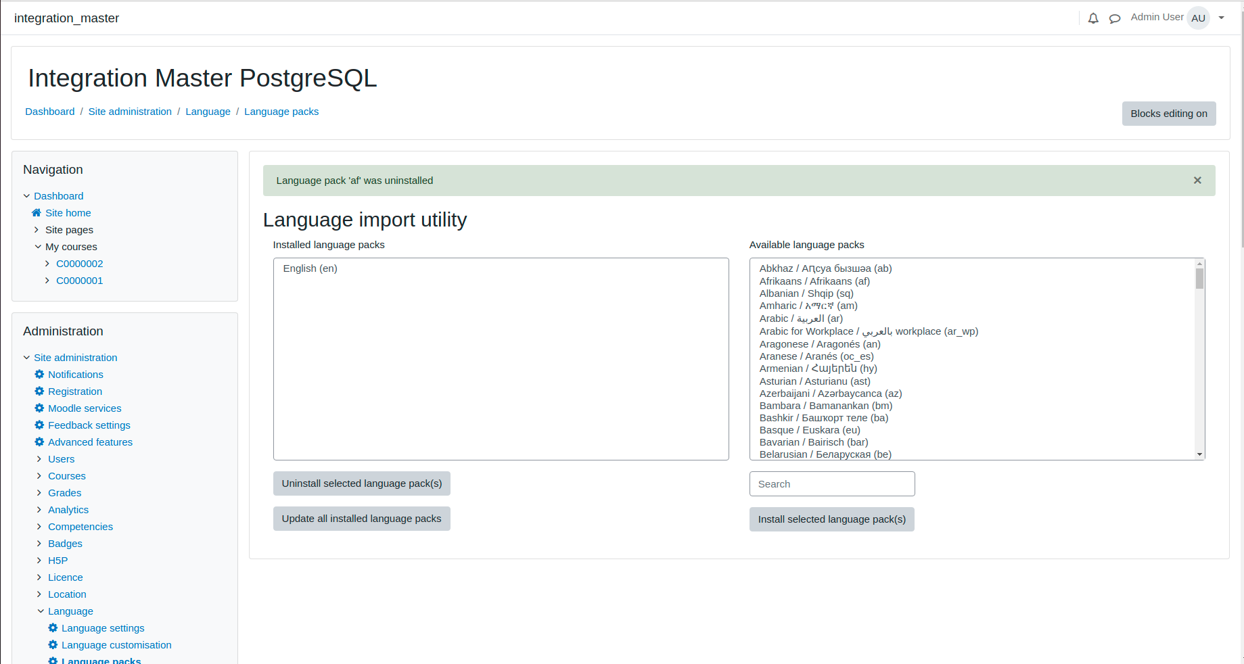Dismiss the 'af' uninstalled notification
This screenshot has width=1244, height=664.
(1197, 181)
